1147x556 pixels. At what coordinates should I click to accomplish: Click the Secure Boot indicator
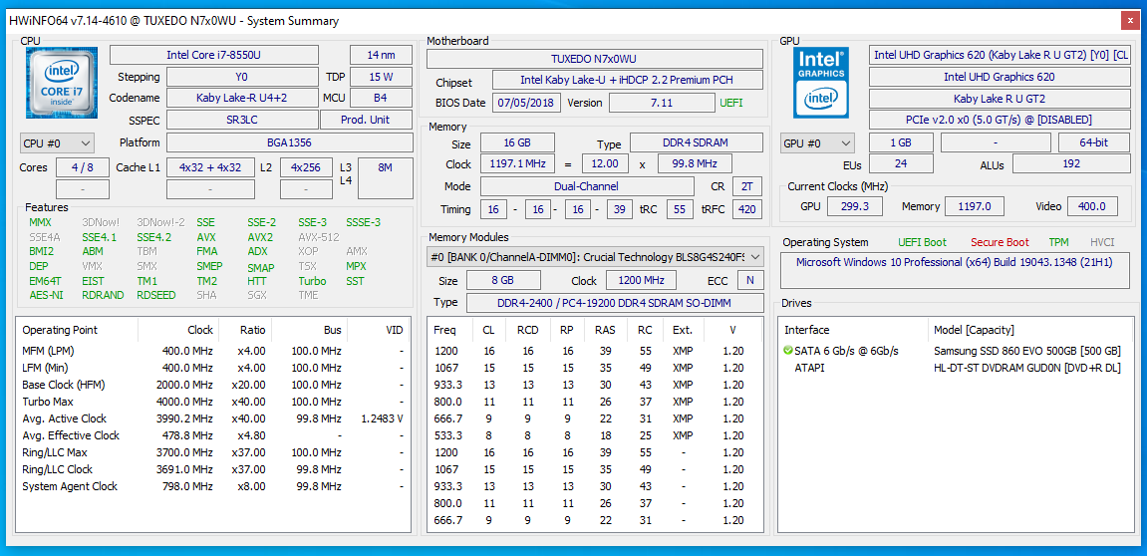tap(1000, 242)
